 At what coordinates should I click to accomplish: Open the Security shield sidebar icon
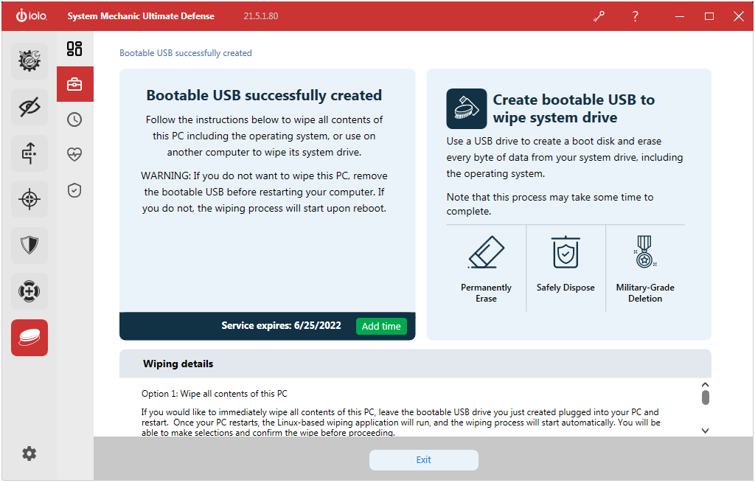tap(29, 245)
